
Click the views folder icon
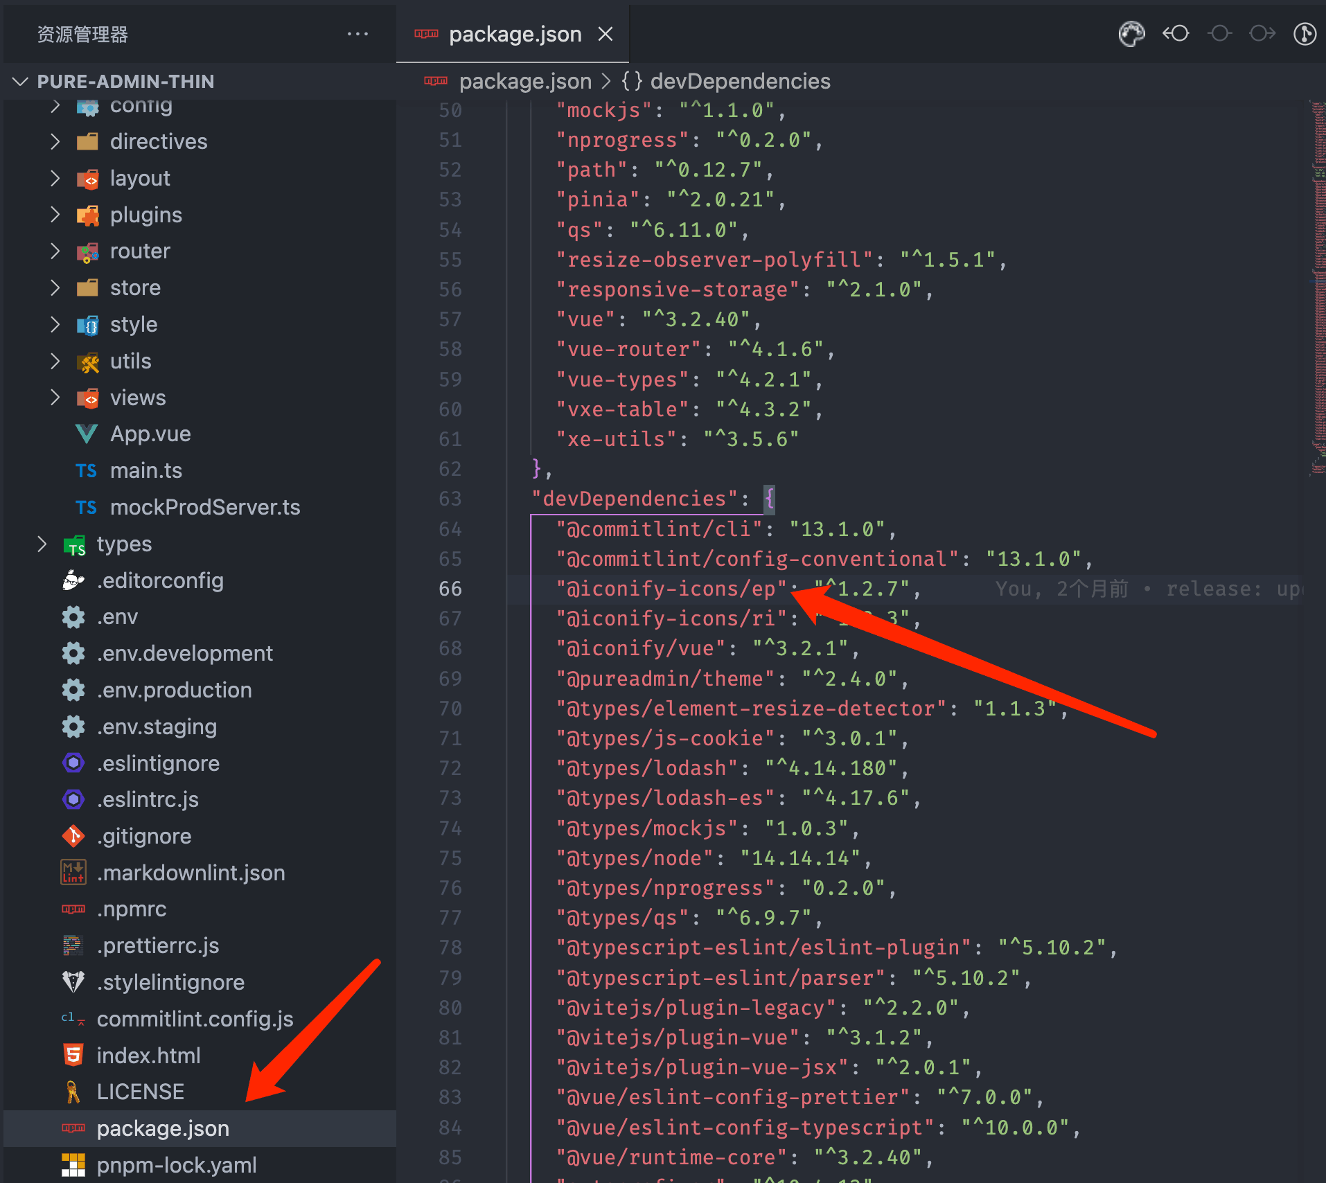click(87, 398)
